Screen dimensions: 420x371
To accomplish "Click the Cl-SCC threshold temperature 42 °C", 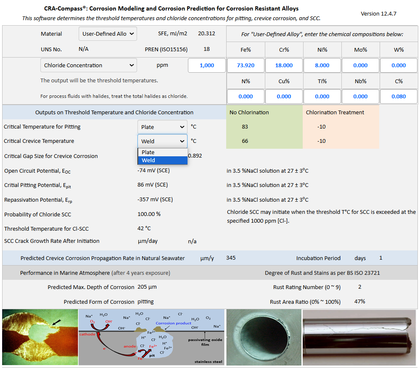I will tap(144, 228).
